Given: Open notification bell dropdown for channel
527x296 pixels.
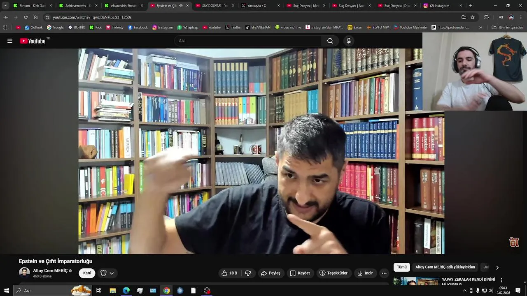Looking at the screenshot, I should click(x=107, y=273).
